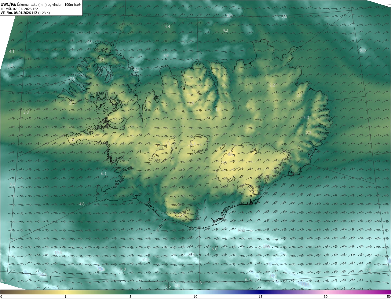Click the '6.3' value on the map
The width and height of the screenshot is (391, 299).
point(248,280)
